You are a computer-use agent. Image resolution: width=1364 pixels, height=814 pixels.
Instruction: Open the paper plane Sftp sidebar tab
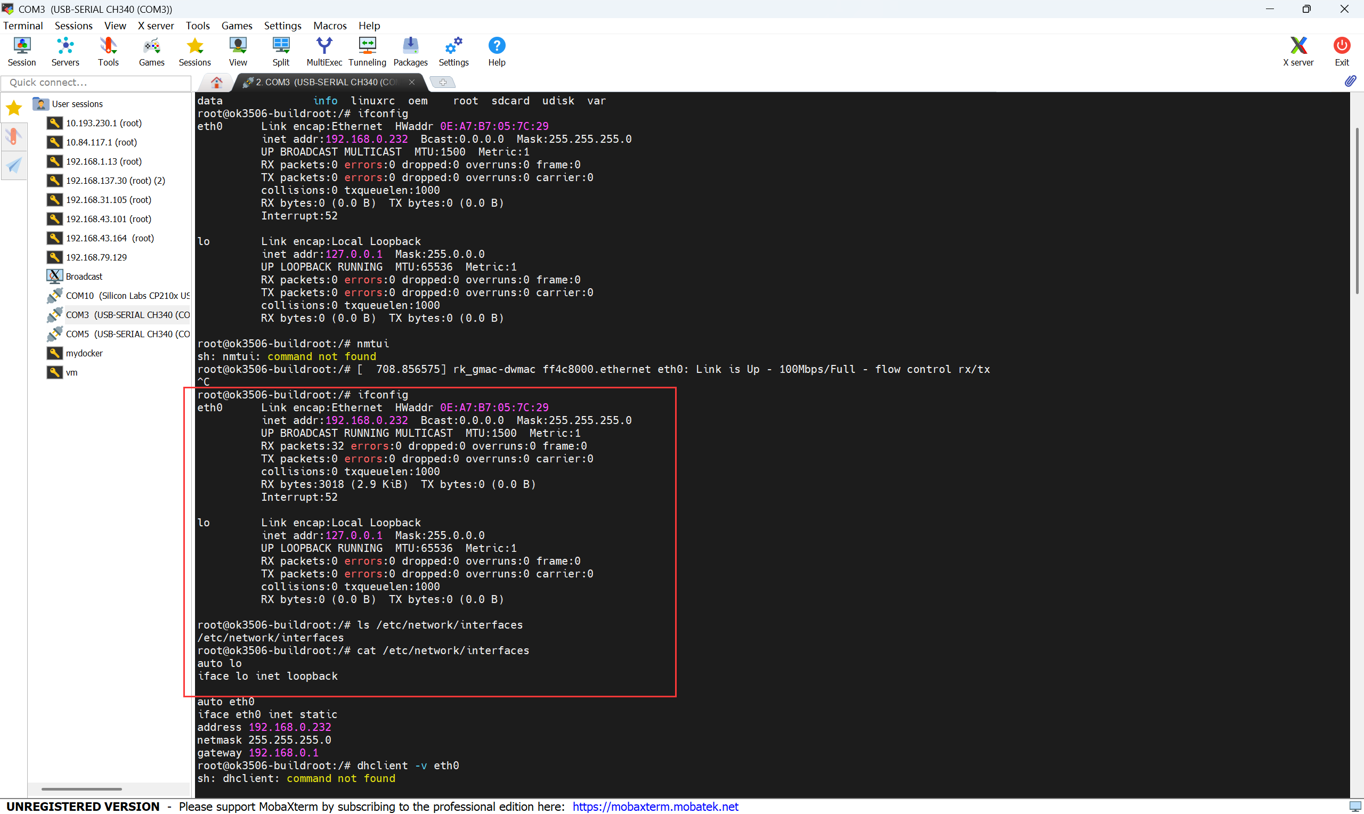coord(14,165)
